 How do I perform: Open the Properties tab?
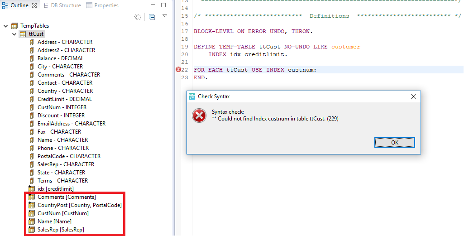[102, 5]
